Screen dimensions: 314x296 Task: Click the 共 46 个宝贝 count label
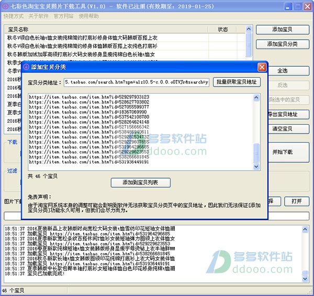click(x=43, y=176)
